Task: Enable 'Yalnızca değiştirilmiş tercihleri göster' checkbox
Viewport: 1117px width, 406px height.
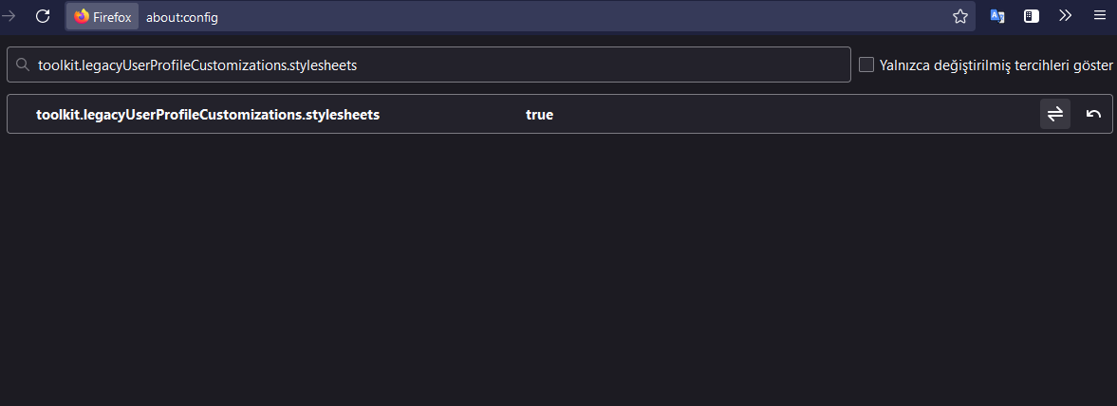Action: click(x=866, y=65)
